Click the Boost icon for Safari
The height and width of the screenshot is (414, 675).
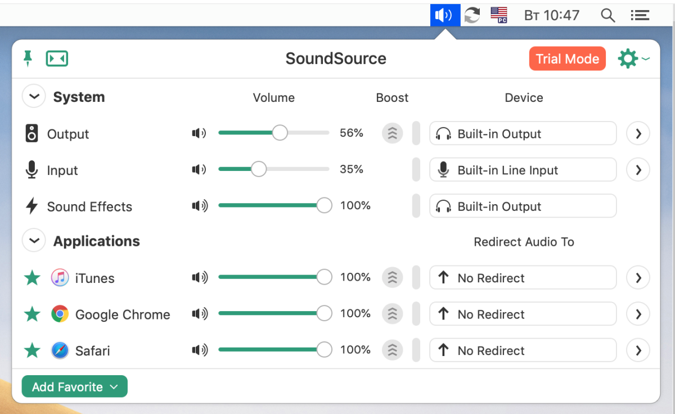point(393,350)
